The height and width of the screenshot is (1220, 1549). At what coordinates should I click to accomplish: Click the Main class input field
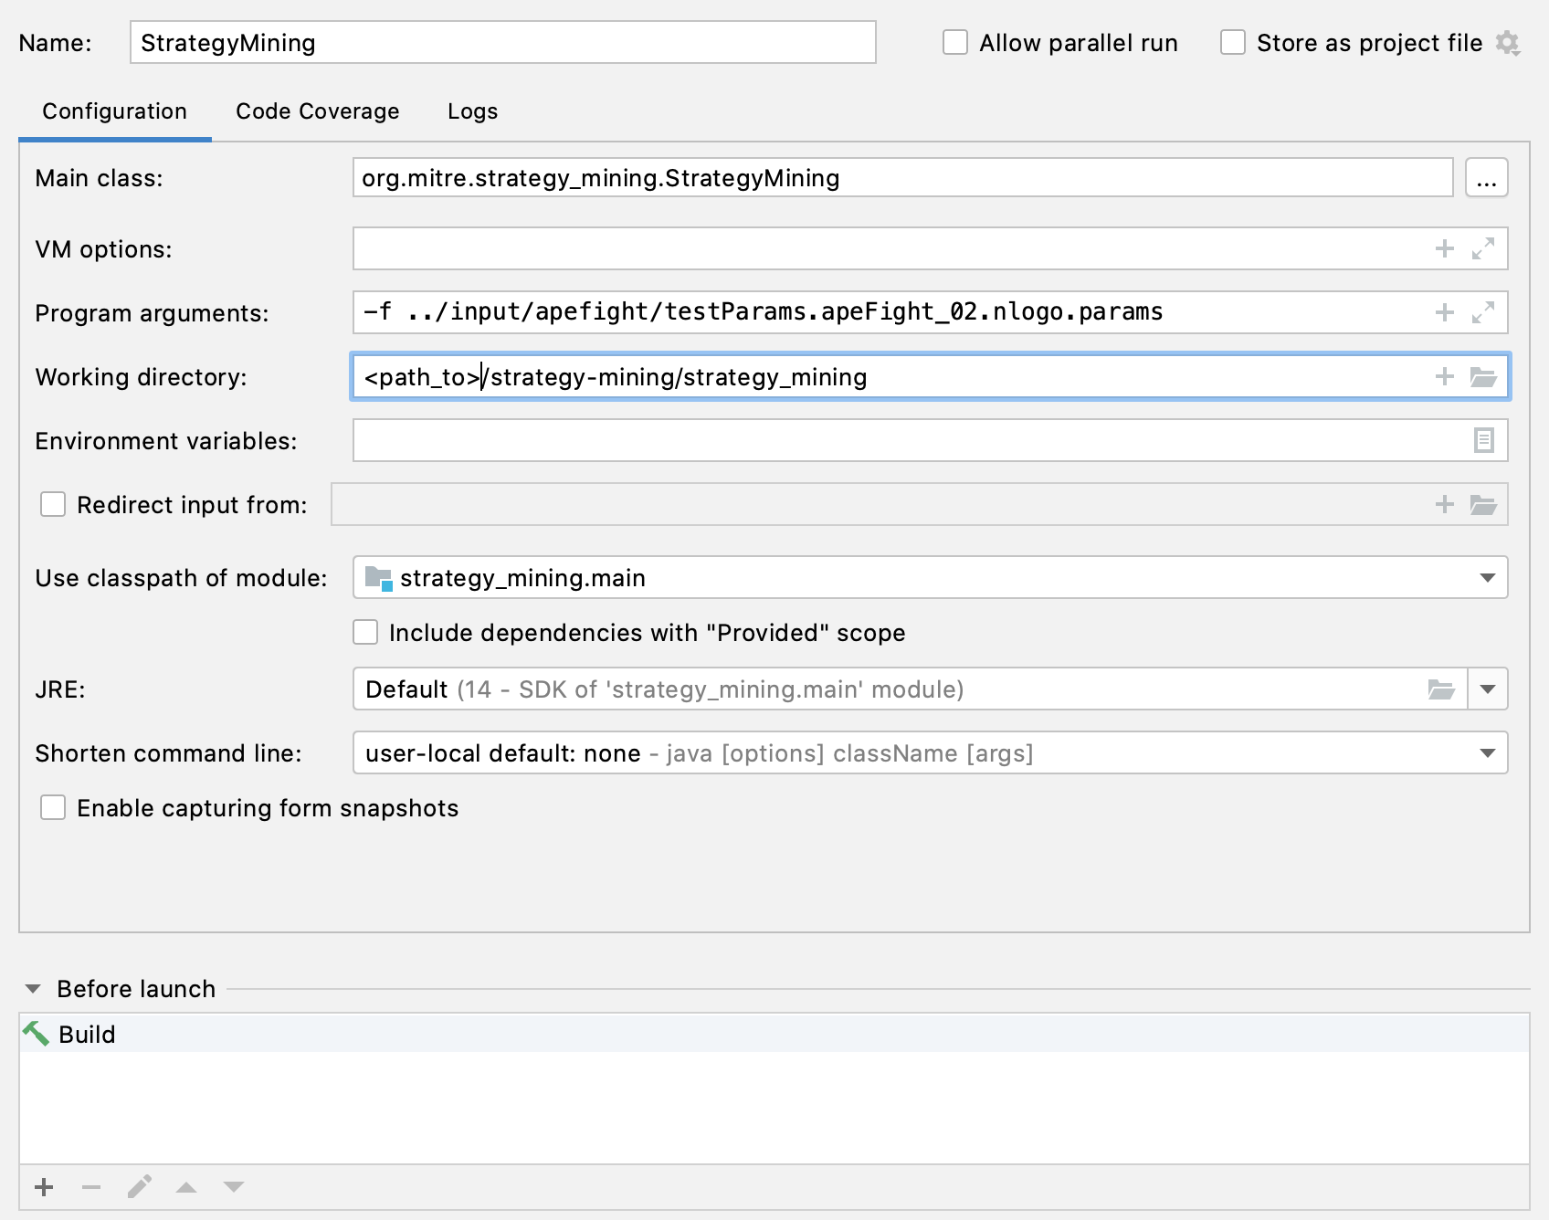coord(902,178)
